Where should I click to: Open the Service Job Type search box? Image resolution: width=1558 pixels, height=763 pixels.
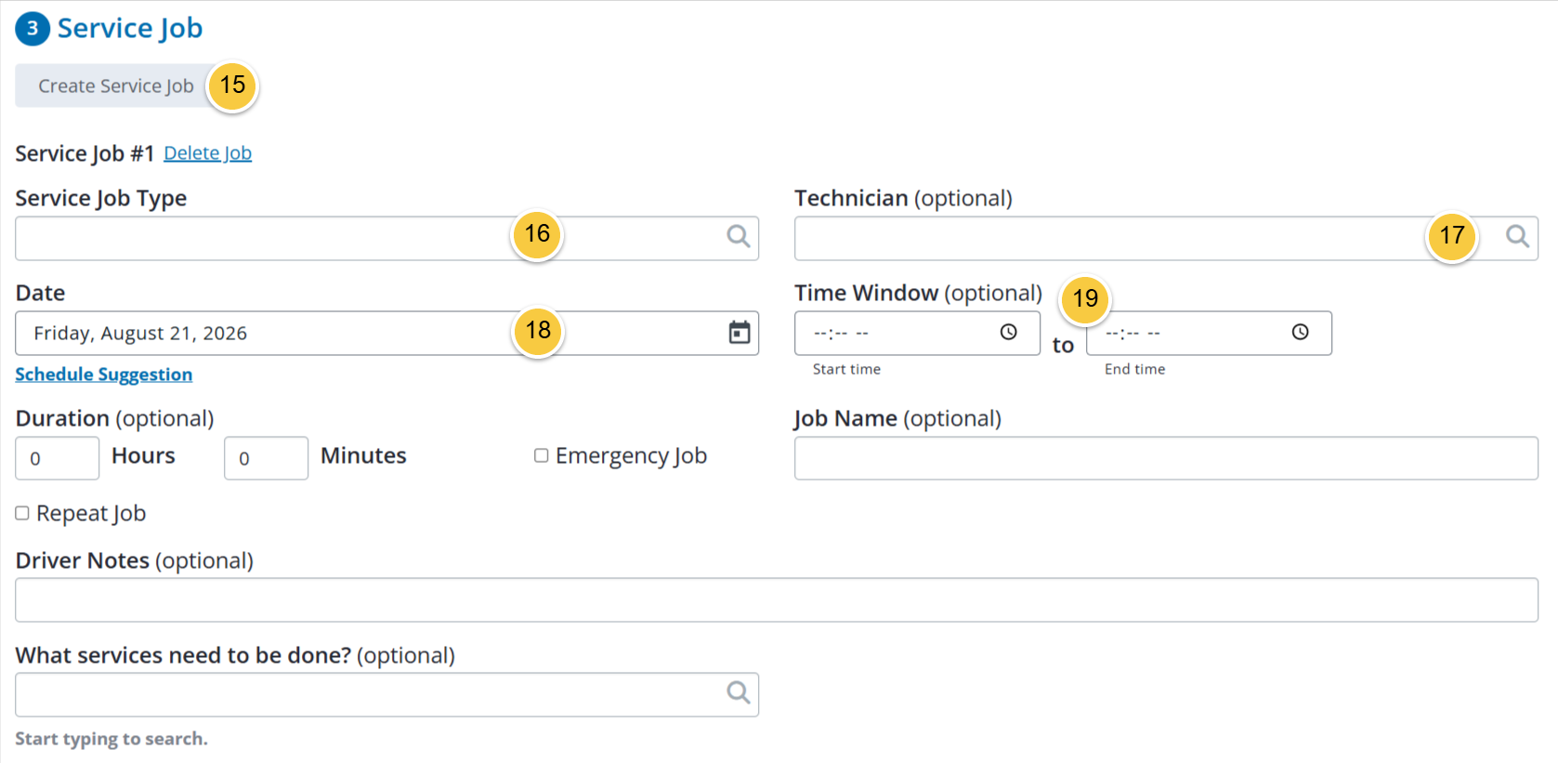point(386,239)
